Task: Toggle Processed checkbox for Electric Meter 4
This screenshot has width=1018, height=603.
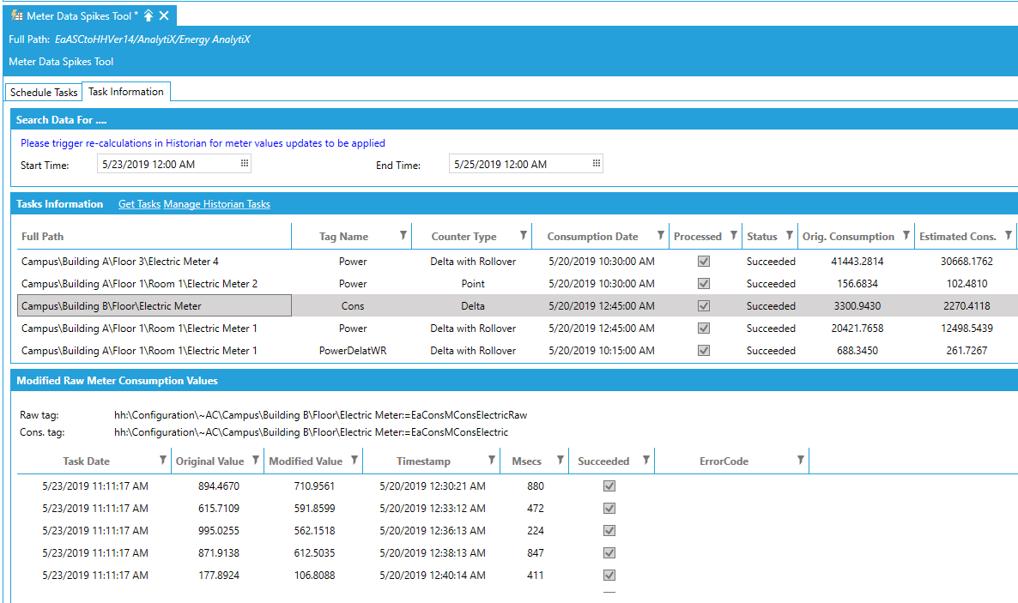Action: [x=704, y=259]
